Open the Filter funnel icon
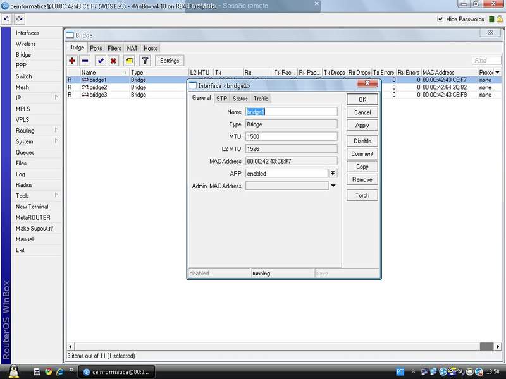This screenshot has width=506, height=379. tap(145, 61)
